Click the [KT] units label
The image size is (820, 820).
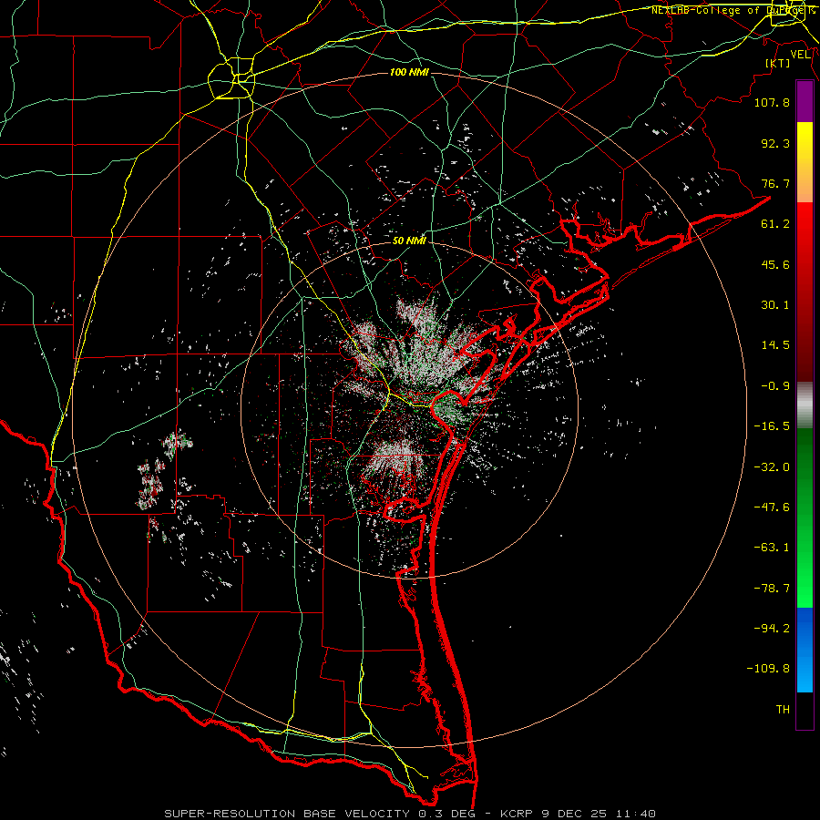point(778,63)
